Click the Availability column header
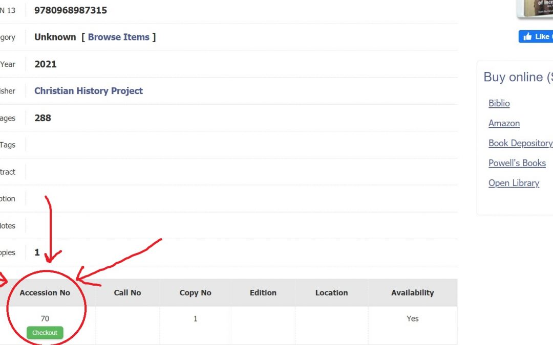553x345 pixels. click(x=412, y=293)
